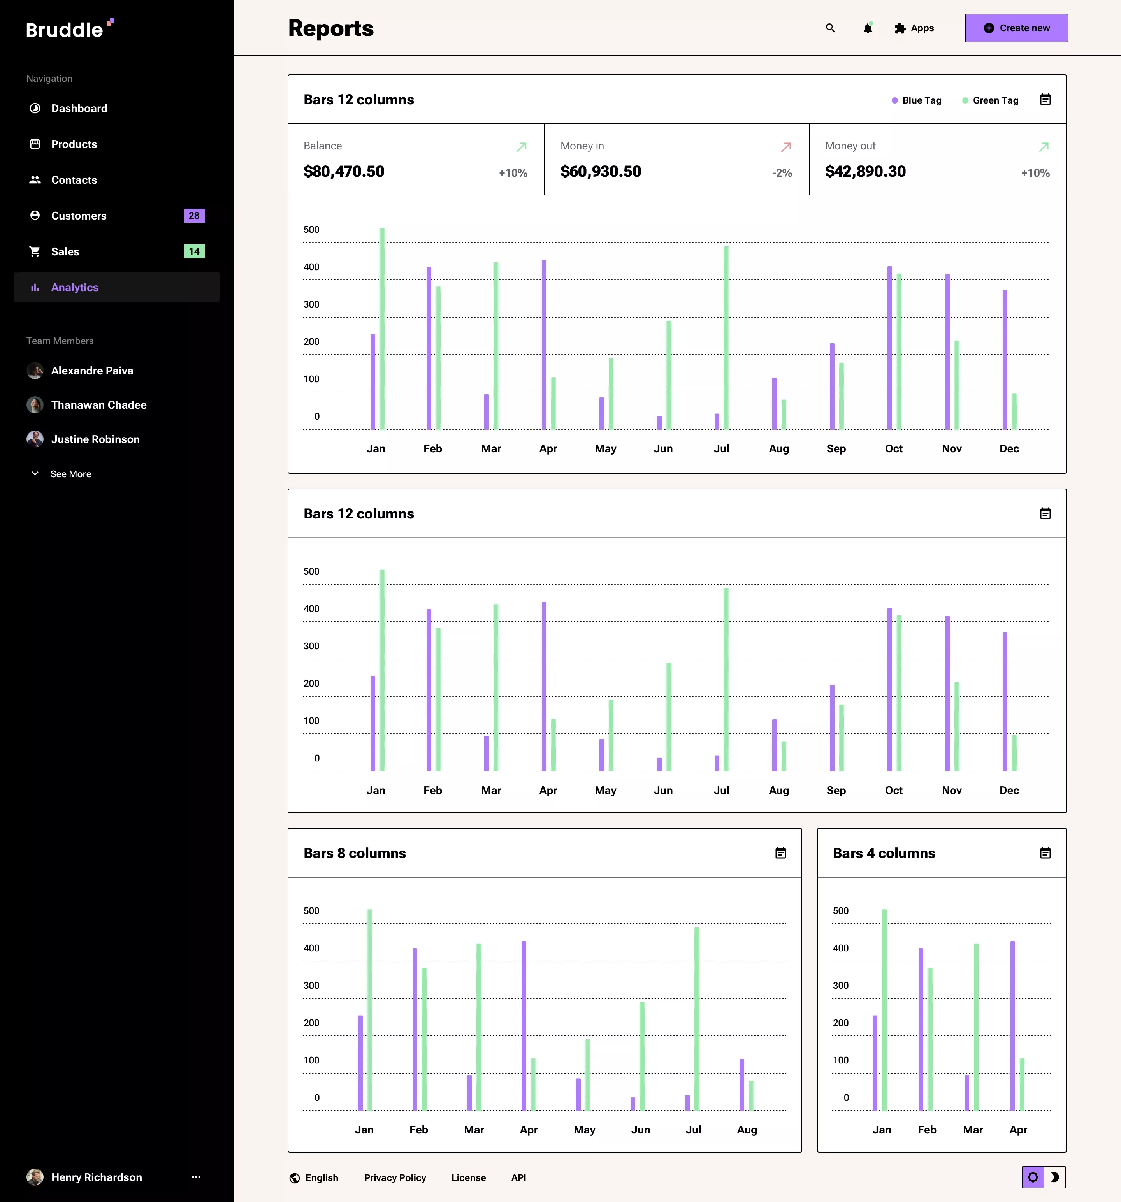
Task: Click the calendar icon on Bars 8 columns card
Action: click(x=780, y=853)
